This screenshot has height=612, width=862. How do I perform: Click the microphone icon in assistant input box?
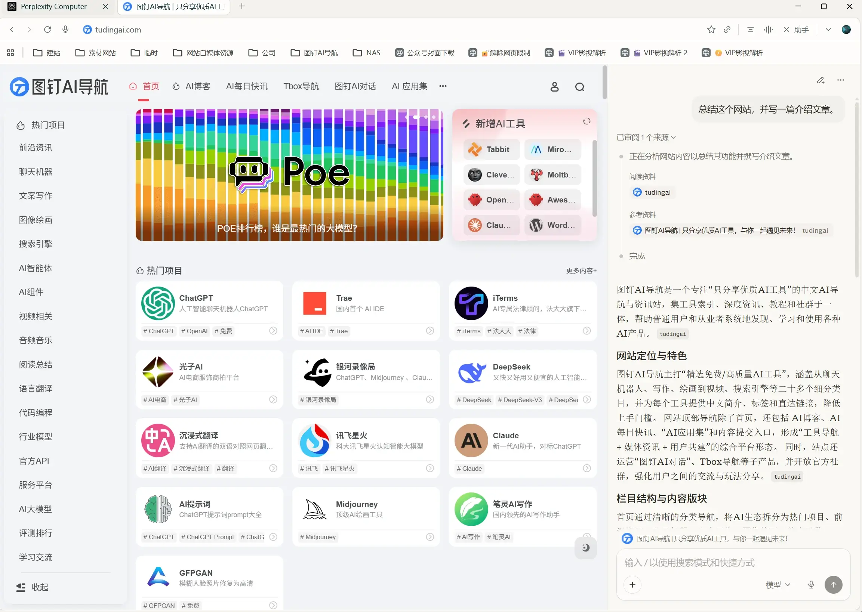pos(811,584)
